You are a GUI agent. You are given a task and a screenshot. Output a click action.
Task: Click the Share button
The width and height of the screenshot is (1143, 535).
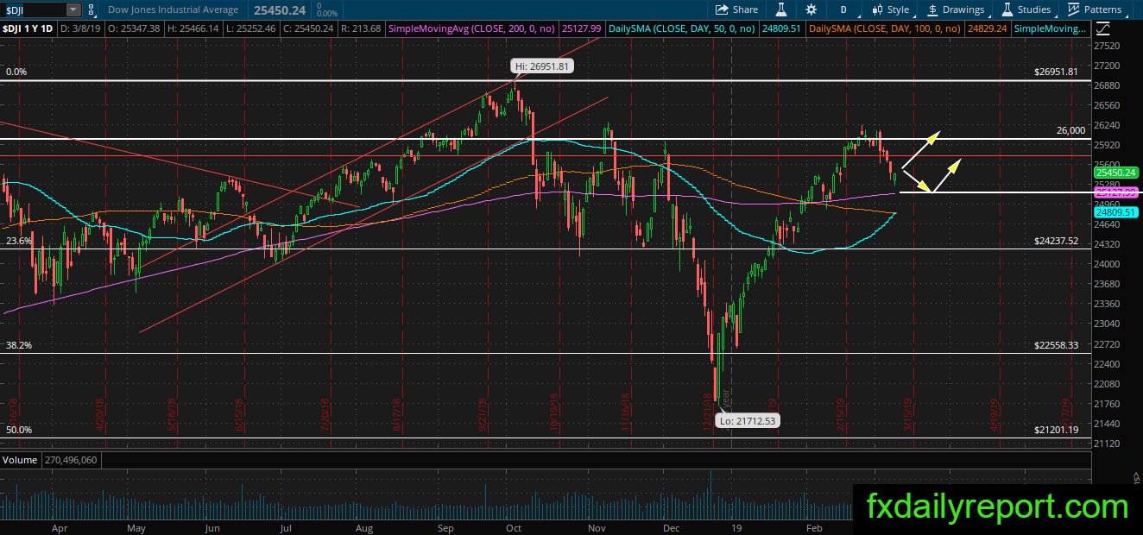click(x=736, y=9)
